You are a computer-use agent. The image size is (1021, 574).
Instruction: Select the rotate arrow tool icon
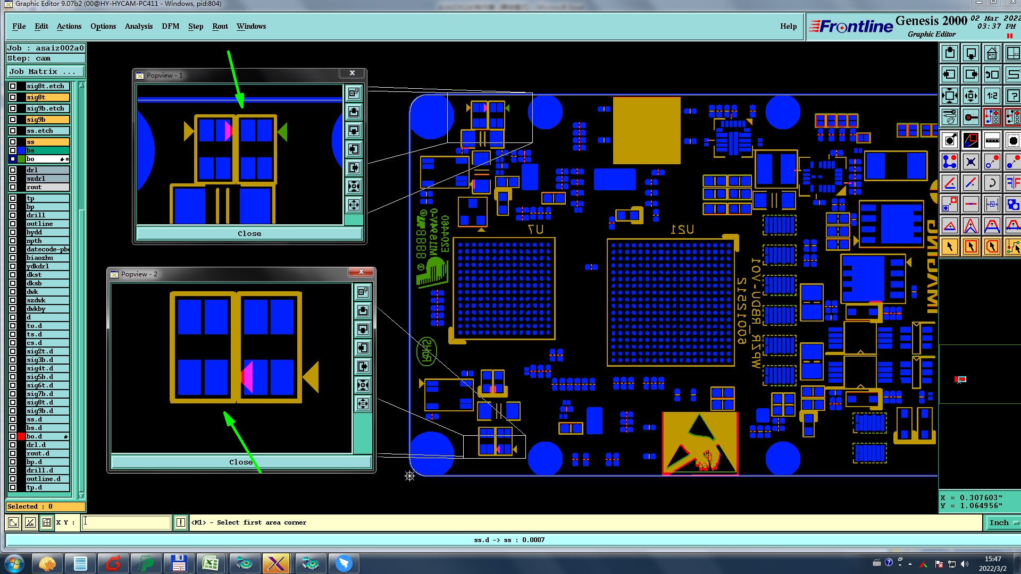[x=992, y=183]
